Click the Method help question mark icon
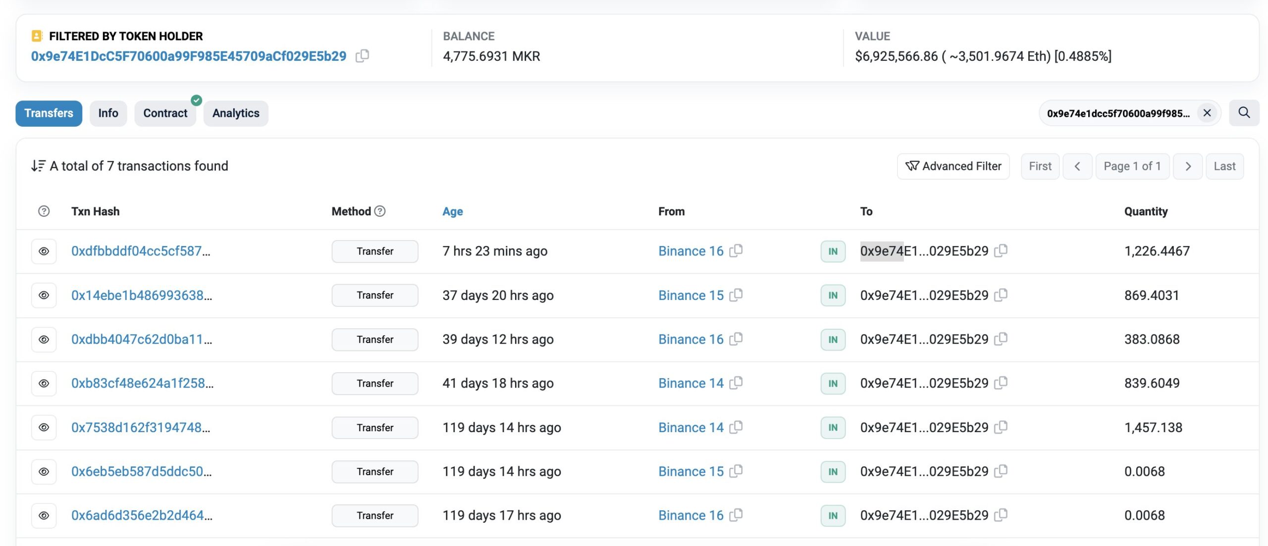1268x546 pixels. coord(380,211)
